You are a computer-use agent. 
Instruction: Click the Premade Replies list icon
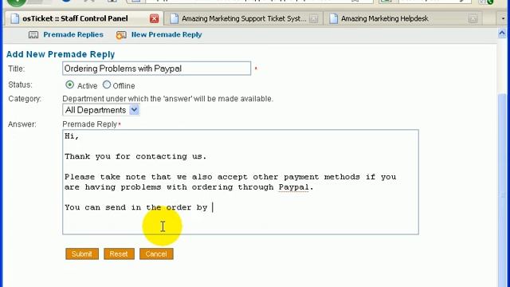point(33,35)
